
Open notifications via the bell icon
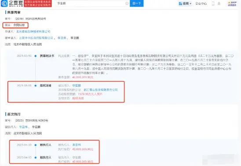coord(219,4)
